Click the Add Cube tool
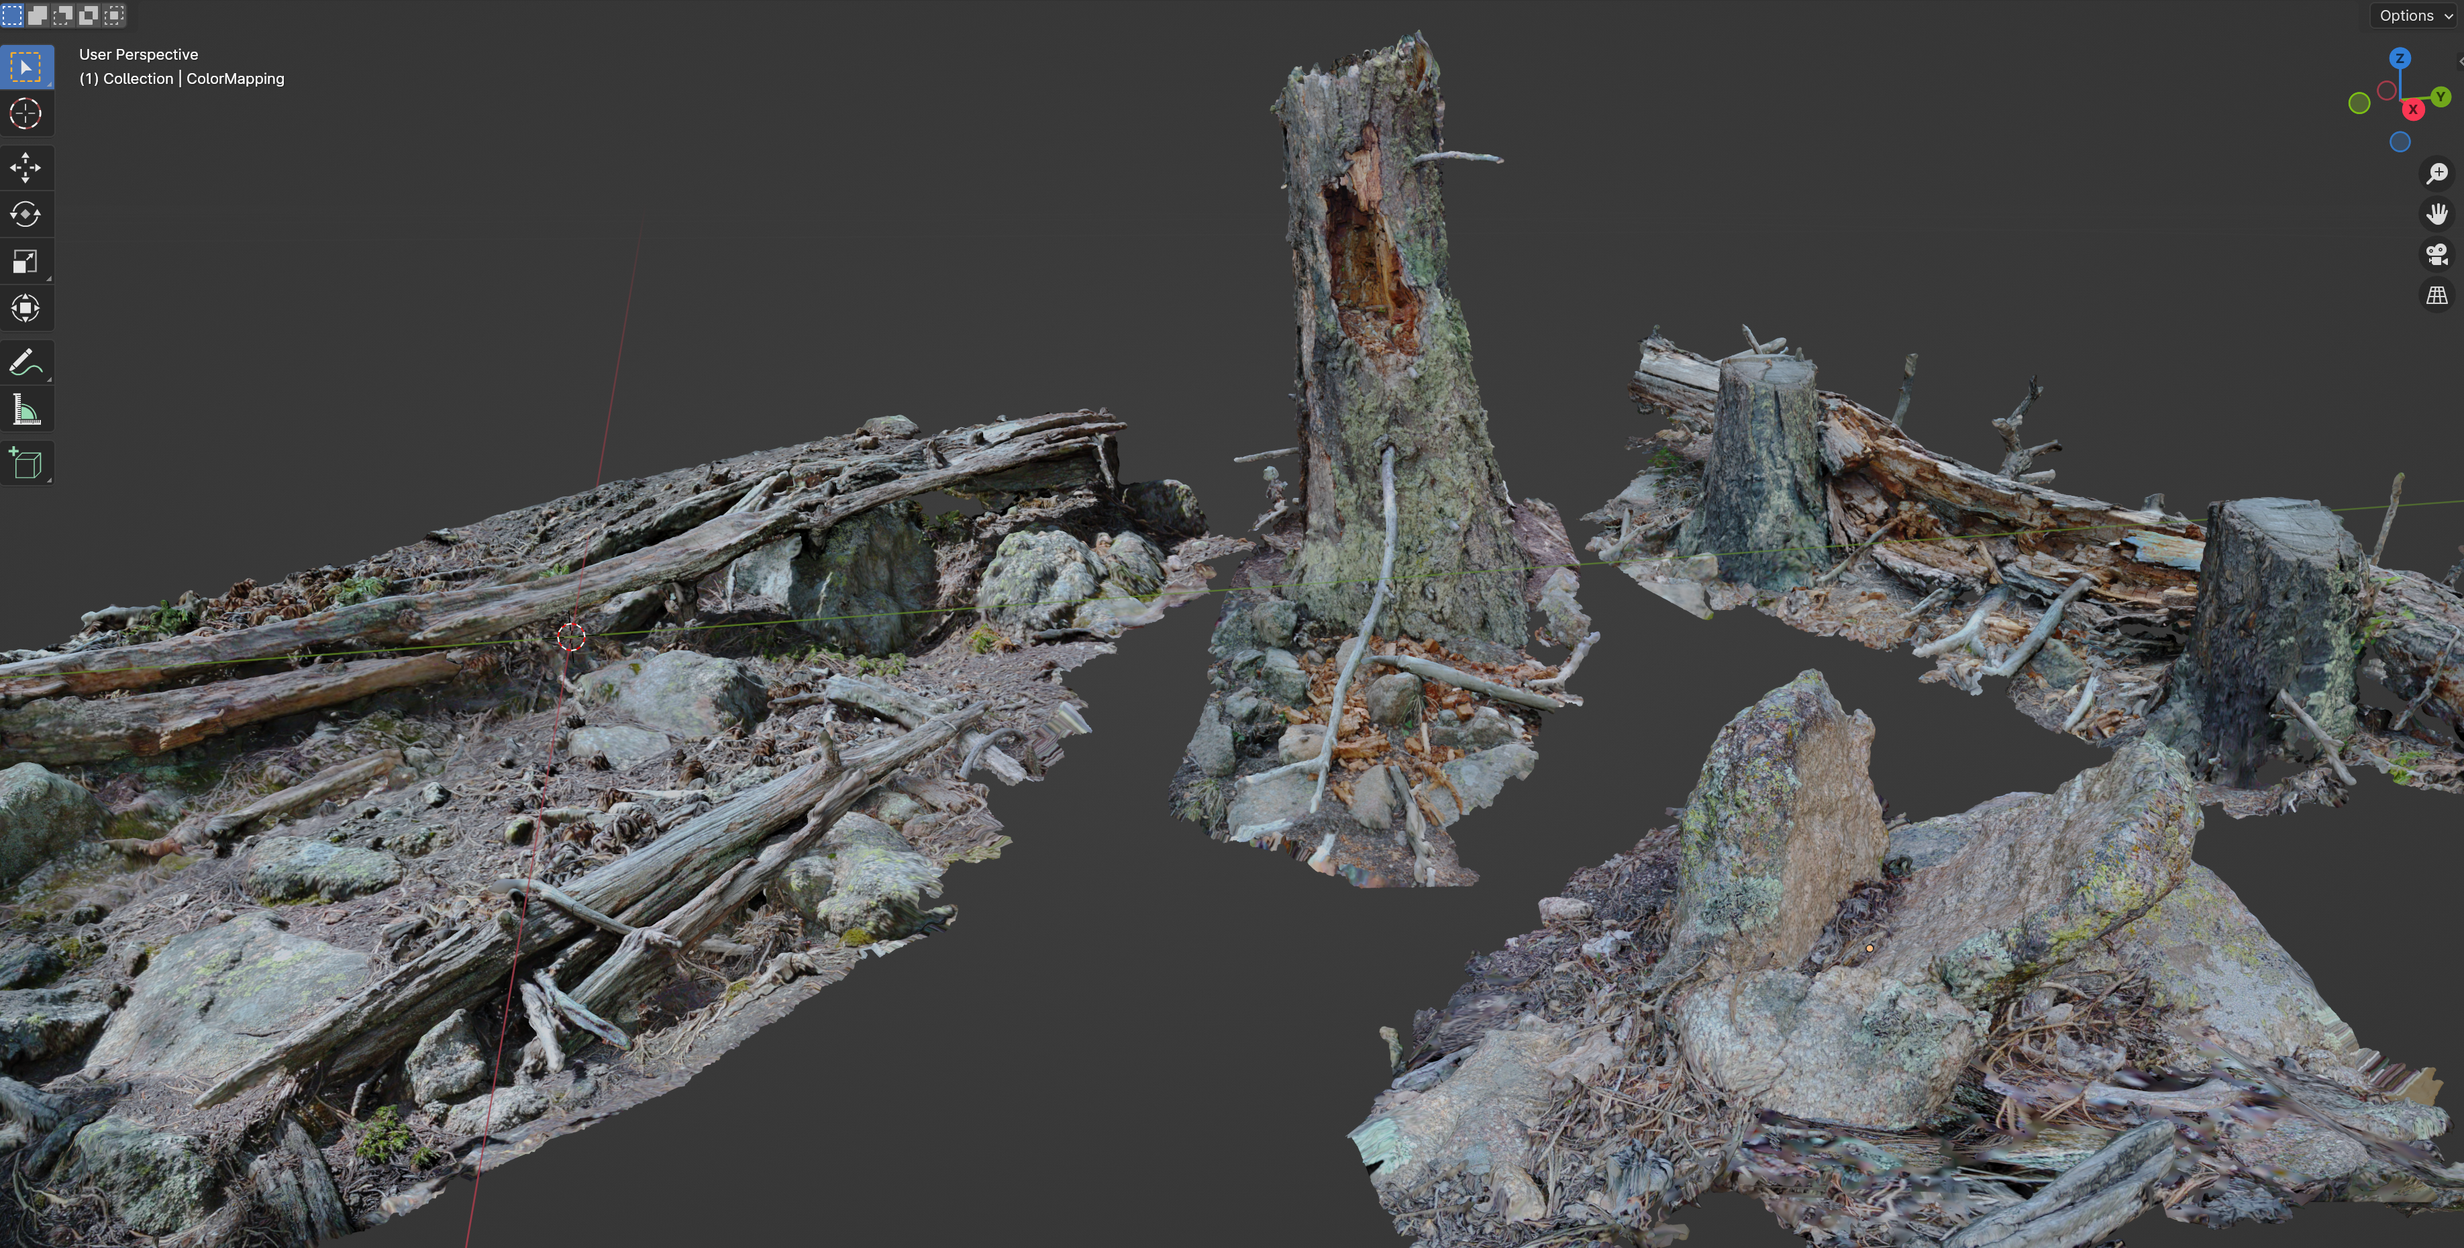The height and width of the screenshot is (1248, 2464). click(25, 464)
